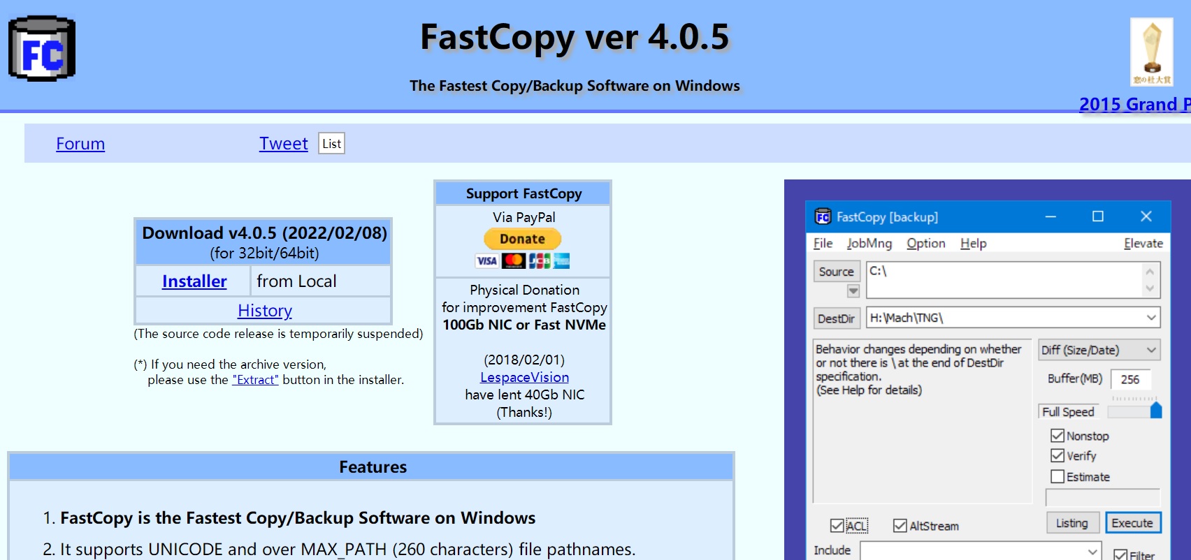
Task: Click the "Support FastCopy" header
Action: coord(524,193)
